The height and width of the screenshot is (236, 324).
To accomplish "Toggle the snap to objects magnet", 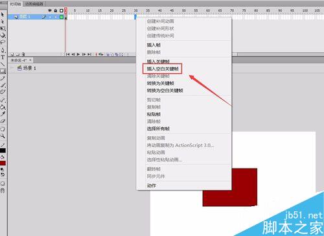I will click(3, 191).
